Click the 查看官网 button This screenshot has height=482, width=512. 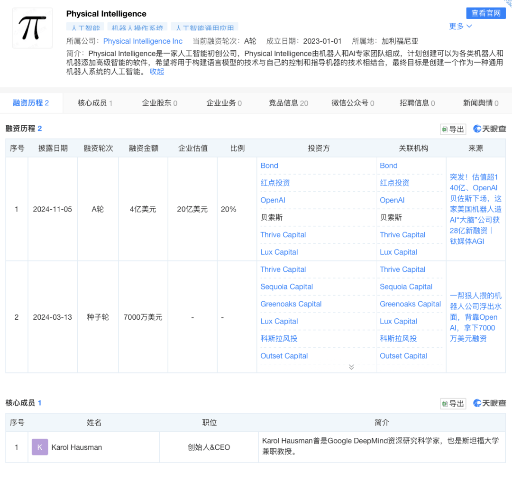pos(486,13)
